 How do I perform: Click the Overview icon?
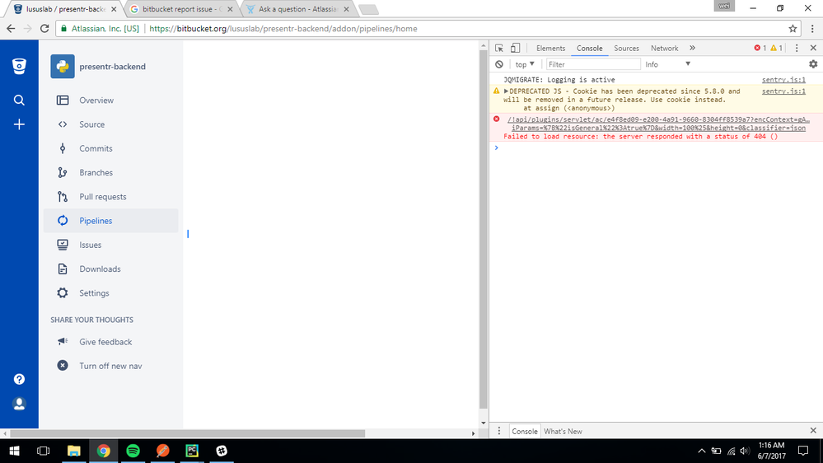pyautogui.click(x=63, y=101)
